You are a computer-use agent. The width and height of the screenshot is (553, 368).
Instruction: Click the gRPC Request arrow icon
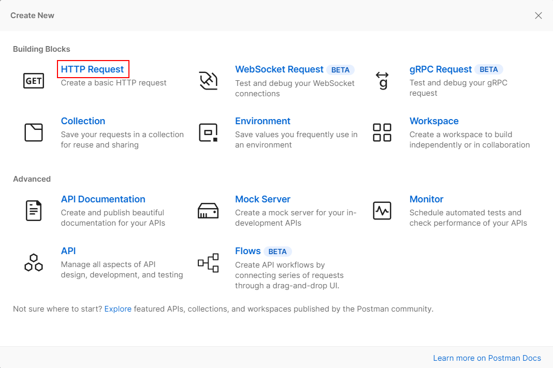click(382, 81)
